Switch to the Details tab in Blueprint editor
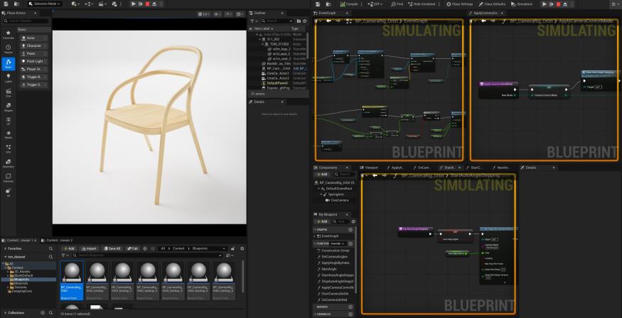The image size is (622, 318). [x=530, y=168]
